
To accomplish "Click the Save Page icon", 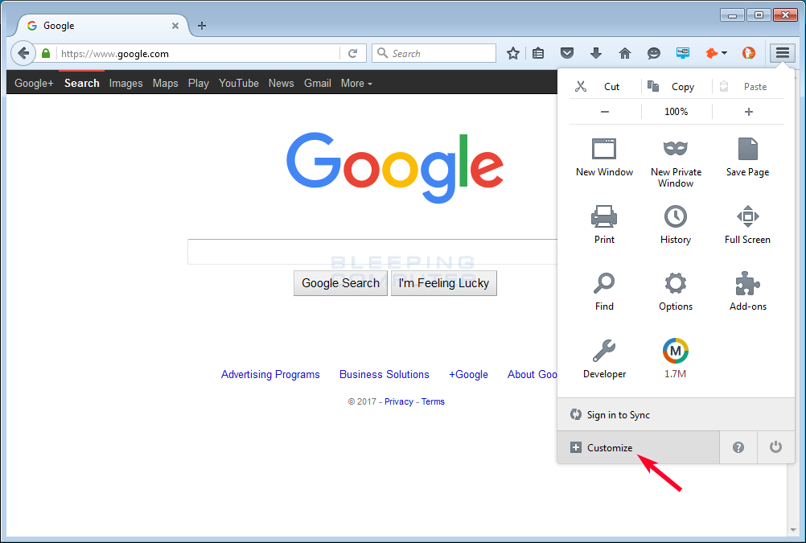I will click(x=747, y=150).
